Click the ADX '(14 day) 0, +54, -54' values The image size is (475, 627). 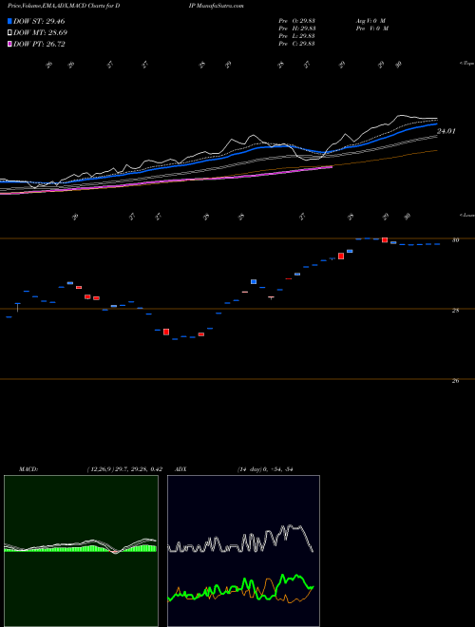[265, 469]
